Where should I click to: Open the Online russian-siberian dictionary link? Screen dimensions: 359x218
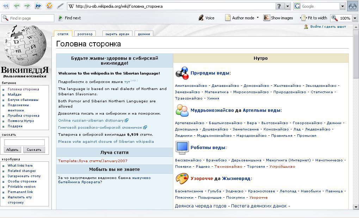(x=91, y=120)
